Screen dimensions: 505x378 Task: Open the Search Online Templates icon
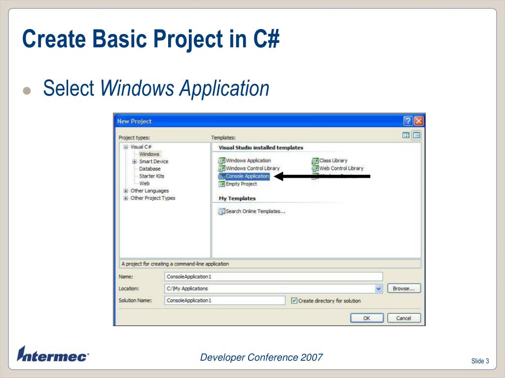221,212
